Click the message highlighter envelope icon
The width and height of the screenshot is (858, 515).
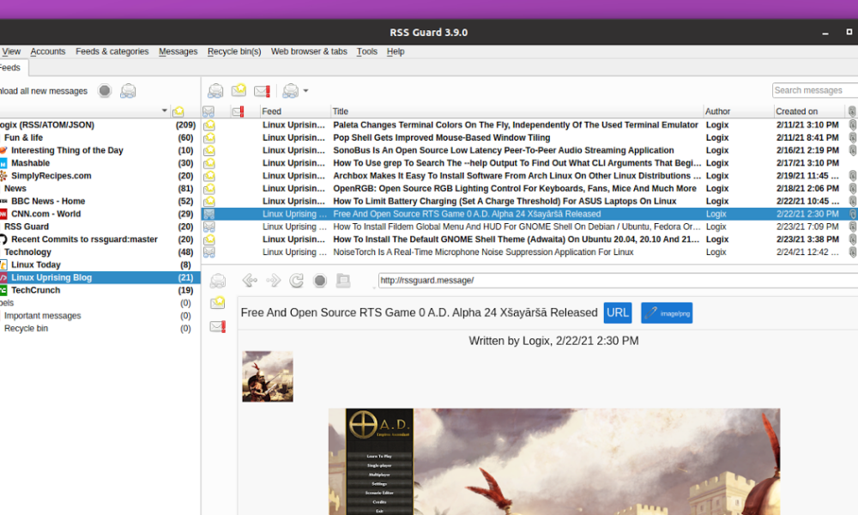(x=291, y=91)
